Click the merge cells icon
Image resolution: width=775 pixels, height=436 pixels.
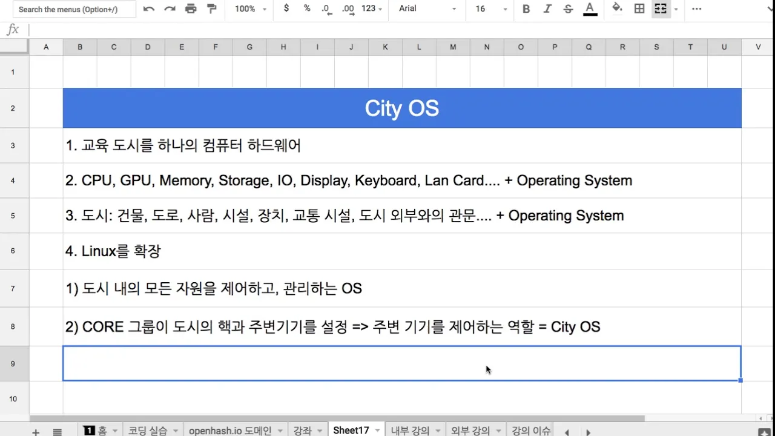661,8
